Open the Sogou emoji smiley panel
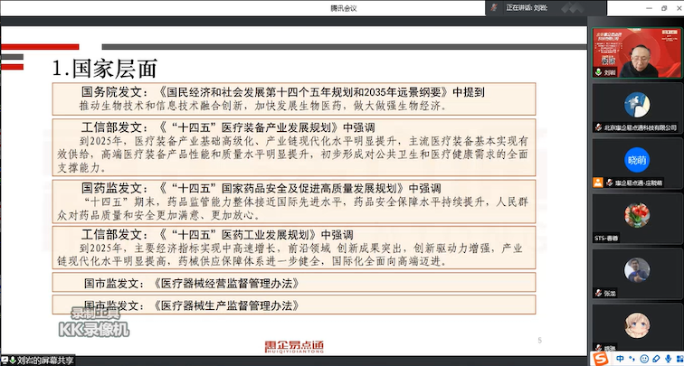The image size is (684, 366). pyautogui.click(x=643, y=360)
